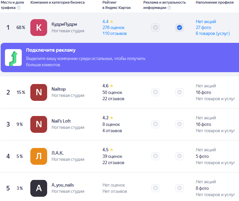Image resolution: width=239 pixels, height=201 pixels.
Task: Open the '27 фото' link
Action: point(203,28)
